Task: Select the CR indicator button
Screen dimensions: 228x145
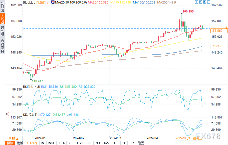Action: tap(124, 143)
